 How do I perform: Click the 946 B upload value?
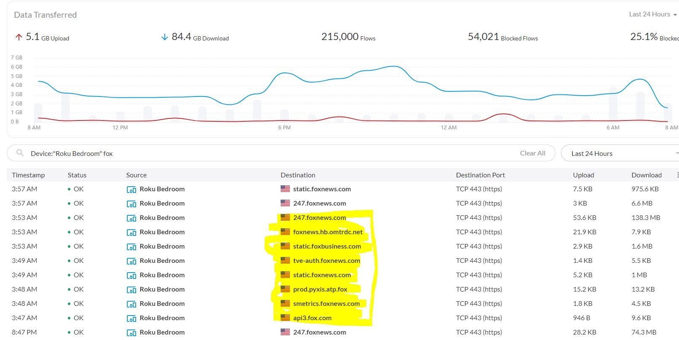[582, 318]
